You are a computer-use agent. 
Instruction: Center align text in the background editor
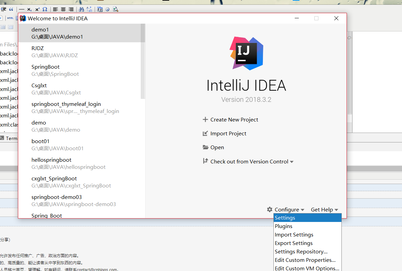point(63,9)
